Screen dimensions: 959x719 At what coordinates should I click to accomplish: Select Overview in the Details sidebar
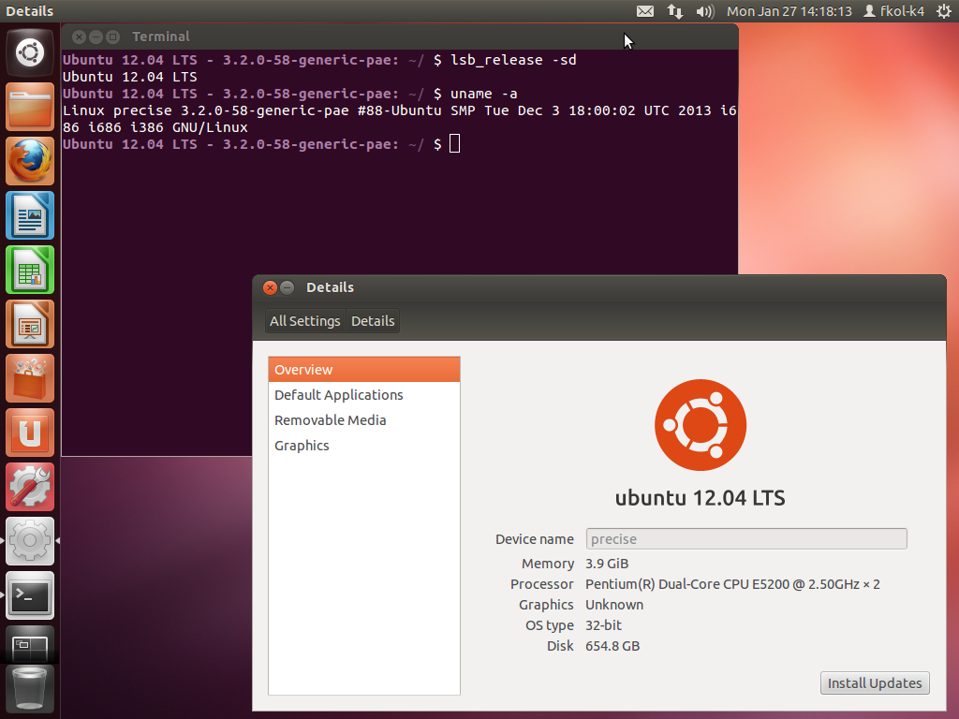(x=364, y=370)
